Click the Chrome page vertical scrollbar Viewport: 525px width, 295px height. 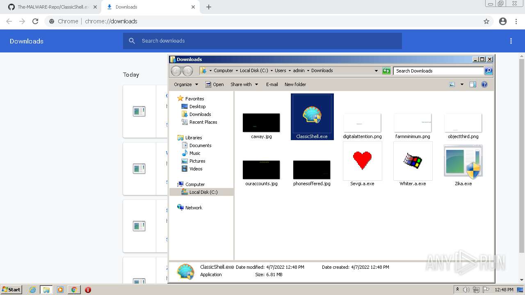(522, 156)
